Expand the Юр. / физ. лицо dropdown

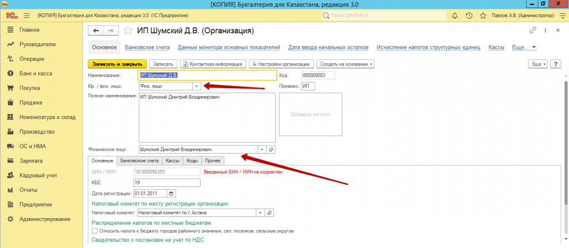pyautogui.click(x=196, y=87)
